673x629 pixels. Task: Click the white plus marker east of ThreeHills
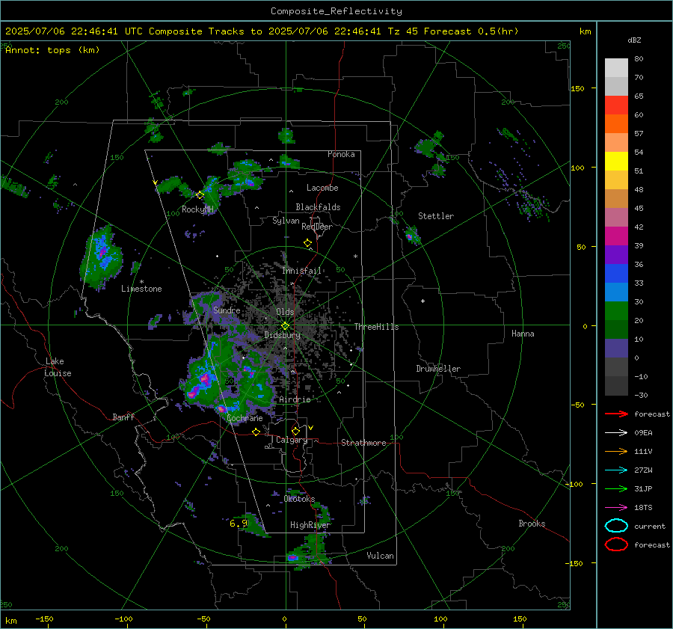422,301
